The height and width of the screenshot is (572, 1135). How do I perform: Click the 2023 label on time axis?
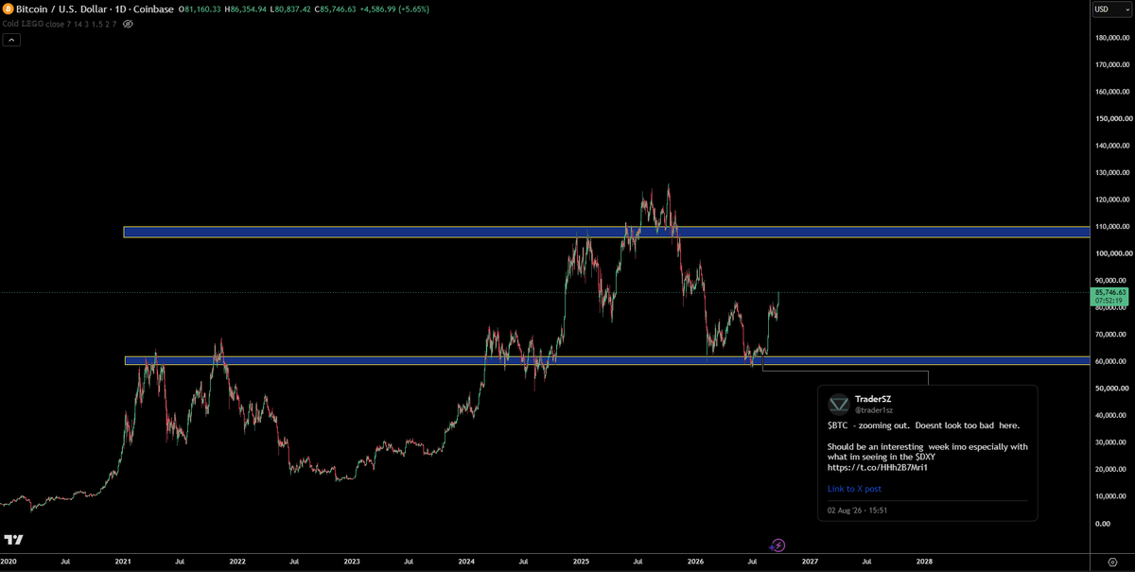coord(352,561)
